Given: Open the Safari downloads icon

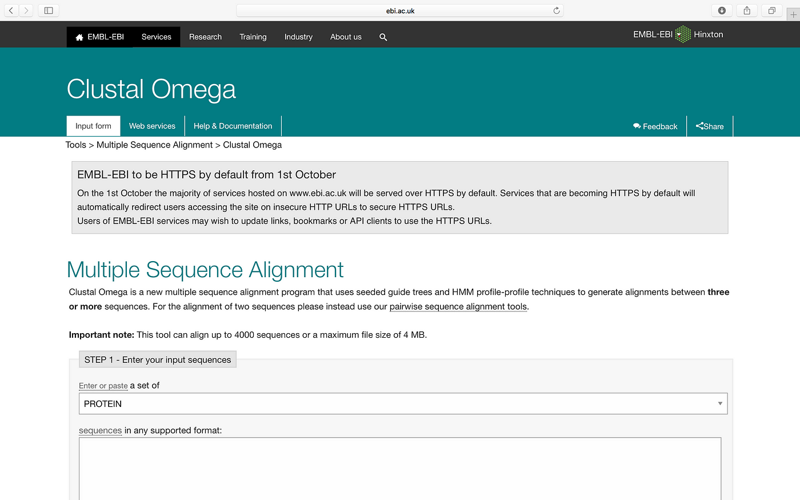Looking at the screenshot, I should click(722, 10).
